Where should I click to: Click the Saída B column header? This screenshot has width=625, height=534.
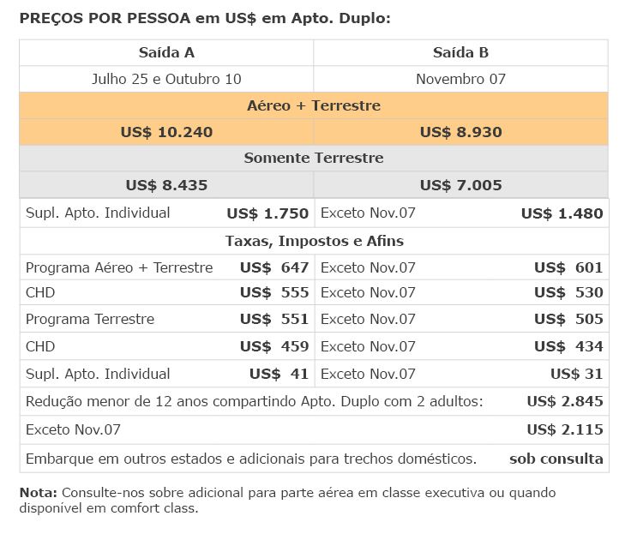(x=460, y=52)
